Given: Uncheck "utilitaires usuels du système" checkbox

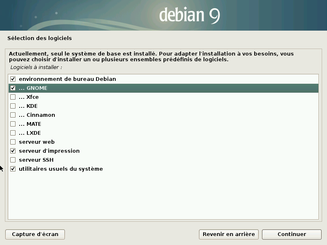Looking at the screenshot, I should tap(13, 169).
